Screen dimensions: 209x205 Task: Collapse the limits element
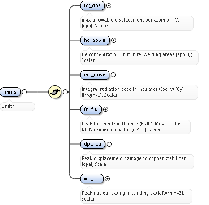click(25, 92)
